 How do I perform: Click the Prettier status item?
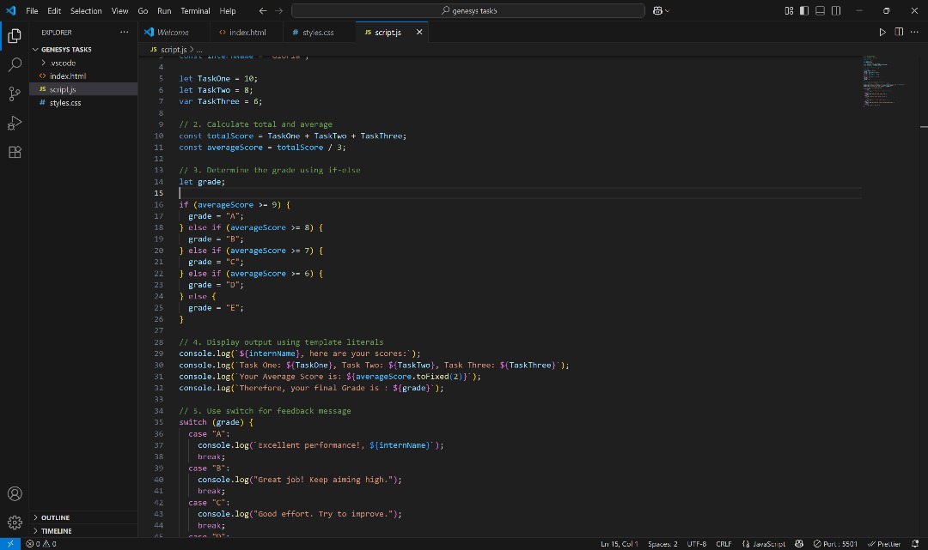884,543
